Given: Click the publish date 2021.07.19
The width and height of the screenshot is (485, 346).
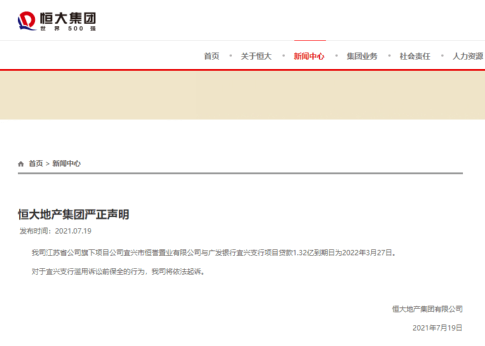Looking at the screenshot, I should [x=73, y=231].
